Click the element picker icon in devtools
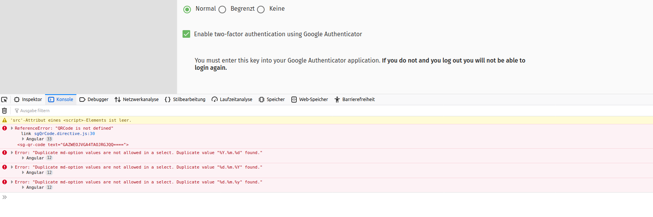The height and width of the screenshot is (217, 653). tap(4, 100)
